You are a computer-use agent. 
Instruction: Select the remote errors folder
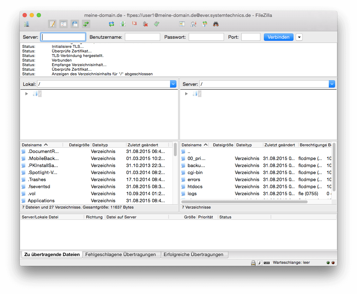pos(256,180)
